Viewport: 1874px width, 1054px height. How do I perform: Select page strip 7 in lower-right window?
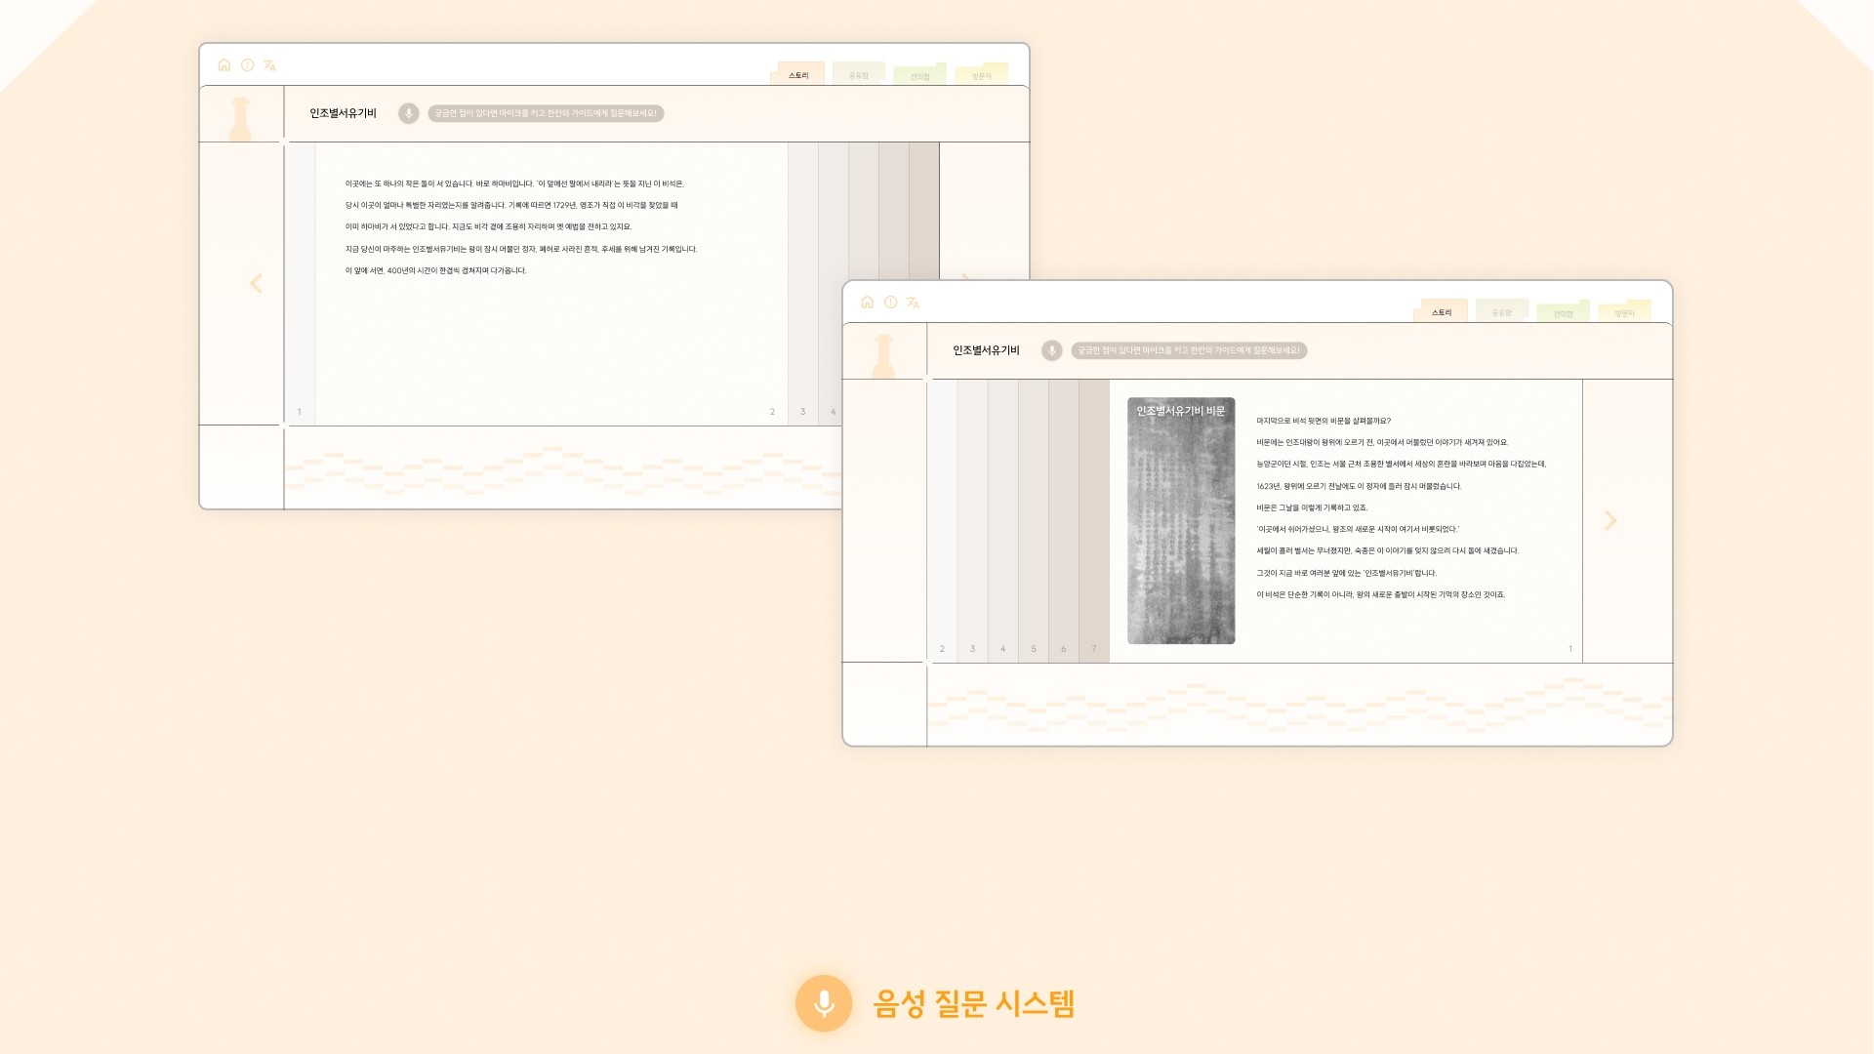point(1093,520)
